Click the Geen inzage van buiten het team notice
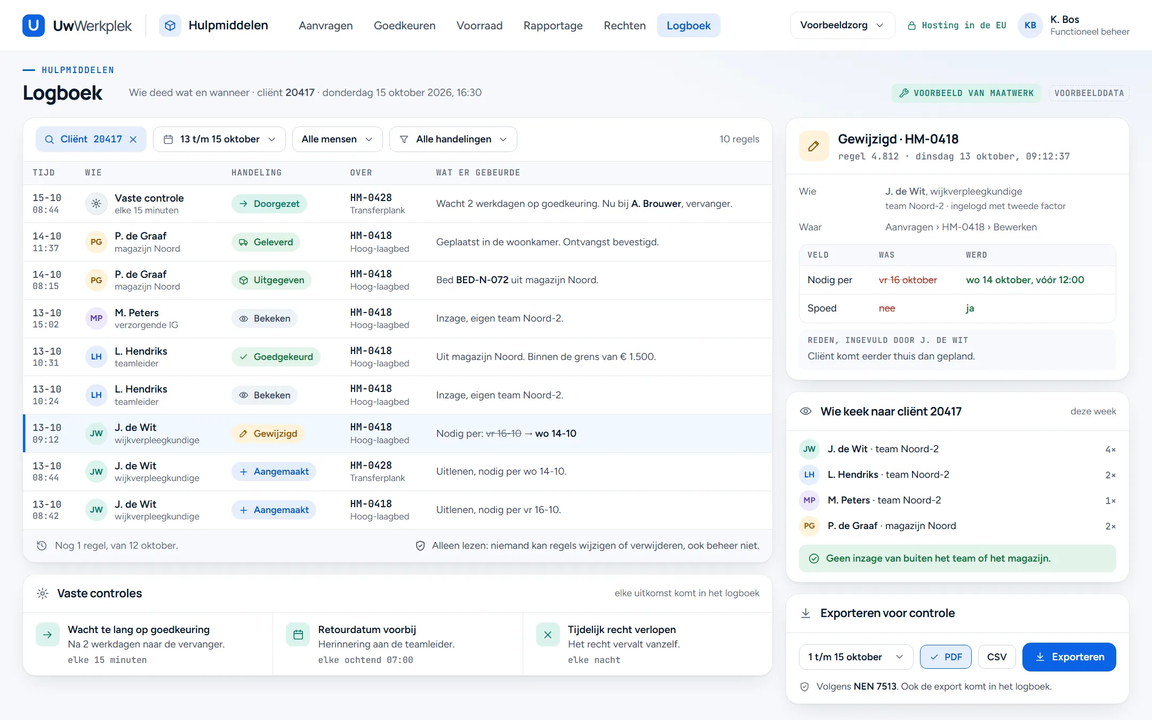This screenshot has width=1152, height=720. click(957, 558)
